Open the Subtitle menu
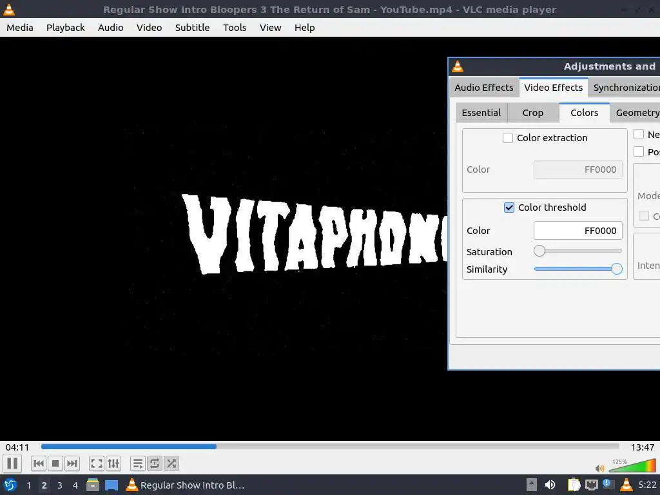Screen dimensions: 660x495 coord(192,28)
